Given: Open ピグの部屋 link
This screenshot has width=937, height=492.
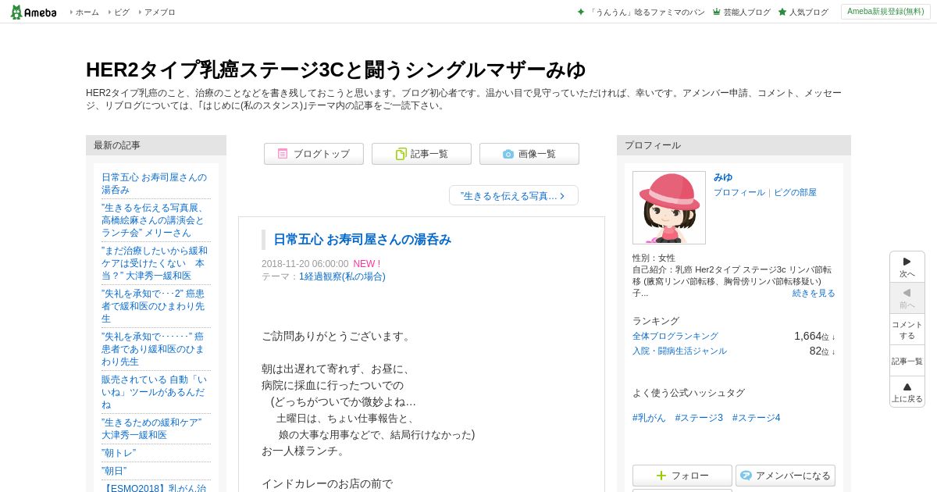Looking at the screenshot, I should (x=795, y=192).
